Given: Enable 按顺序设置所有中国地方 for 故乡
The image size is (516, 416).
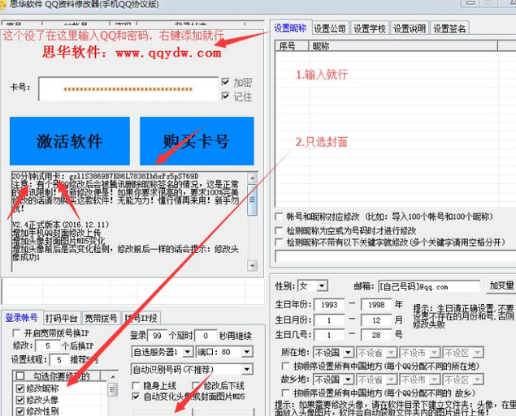Looking at the screenshot, I should pyautogui.click(x=286, y=392).
